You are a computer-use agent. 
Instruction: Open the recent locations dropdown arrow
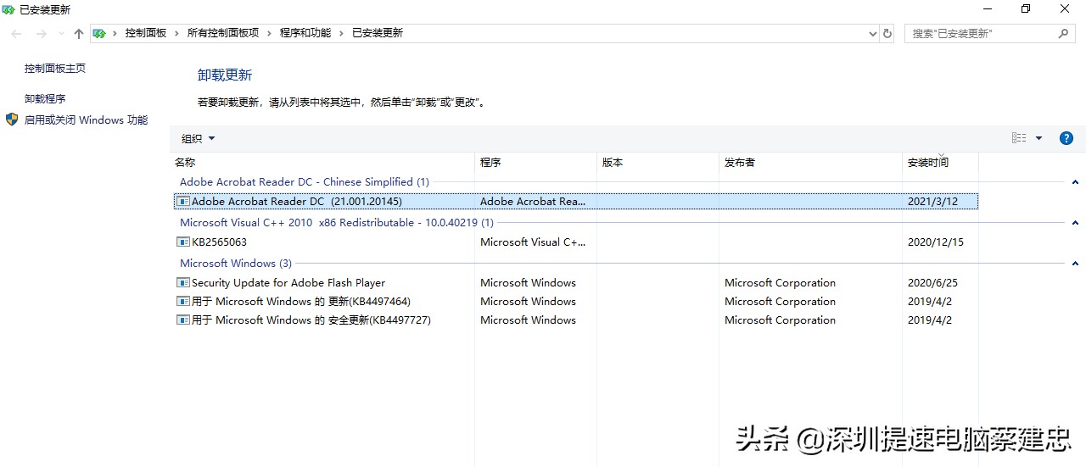(x=60, y=34)
